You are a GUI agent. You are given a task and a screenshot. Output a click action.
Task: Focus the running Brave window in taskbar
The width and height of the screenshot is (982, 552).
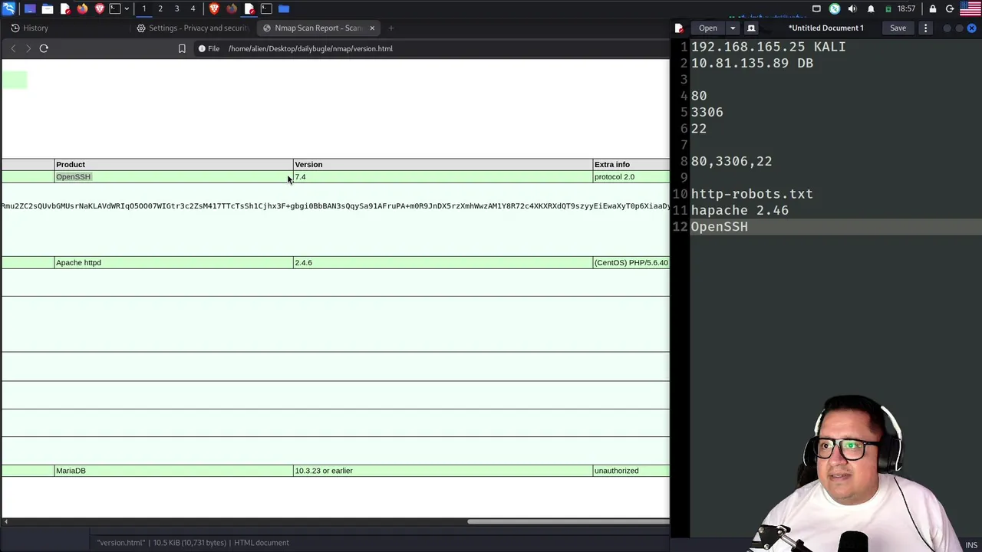pyautogui.click(x=214, y=8)
